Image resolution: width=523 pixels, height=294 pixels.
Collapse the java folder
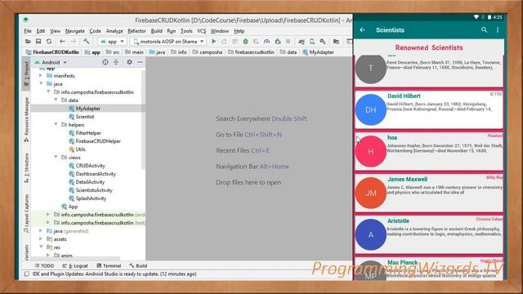click(x=41, y=83)
